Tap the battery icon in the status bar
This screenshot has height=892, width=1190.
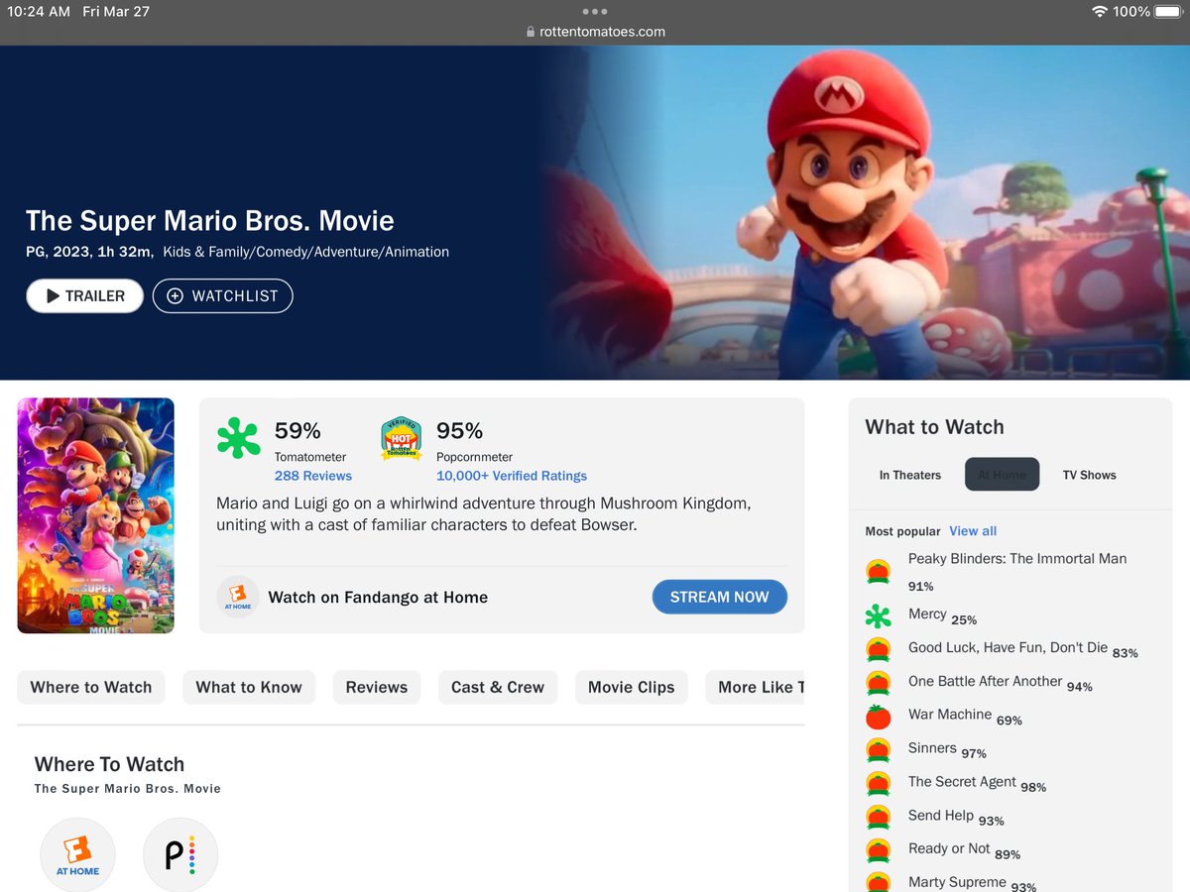click(1168, 12)
